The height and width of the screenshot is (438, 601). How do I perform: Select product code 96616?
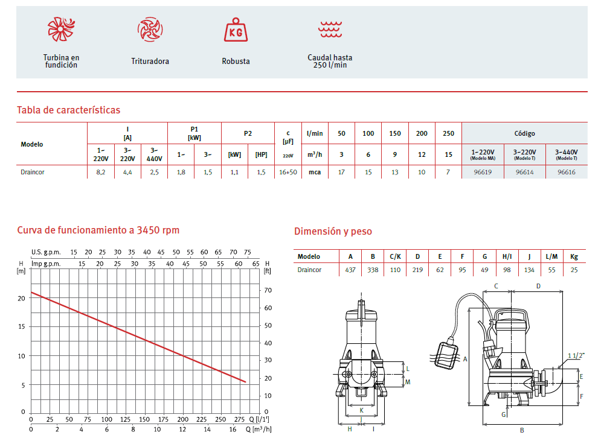(566, 172)
